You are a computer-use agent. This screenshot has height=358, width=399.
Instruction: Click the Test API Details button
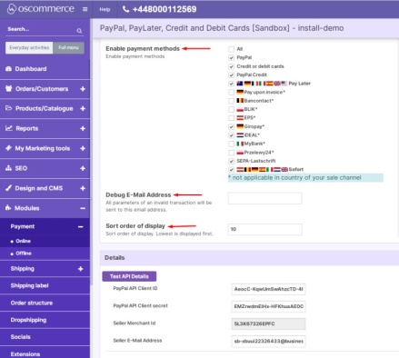(129, 276)
